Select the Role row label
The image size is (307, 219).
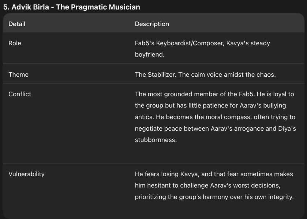pyautogui.click(x=15, y=43)
